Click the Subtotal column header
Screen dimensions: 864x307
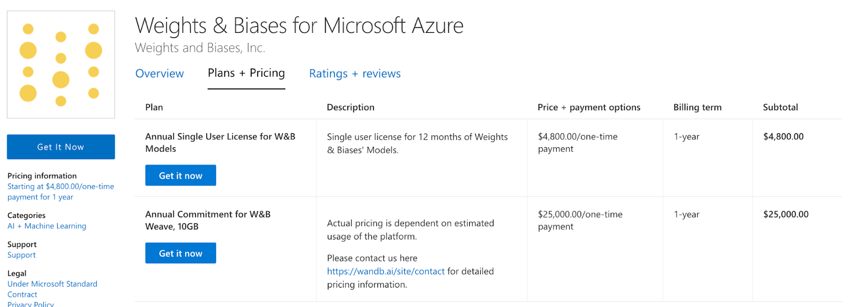(x=780, y=107)
